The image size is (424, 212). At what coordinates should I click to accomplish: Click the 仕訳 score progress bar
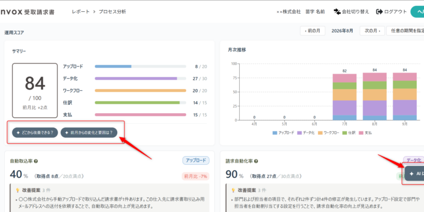140,102
